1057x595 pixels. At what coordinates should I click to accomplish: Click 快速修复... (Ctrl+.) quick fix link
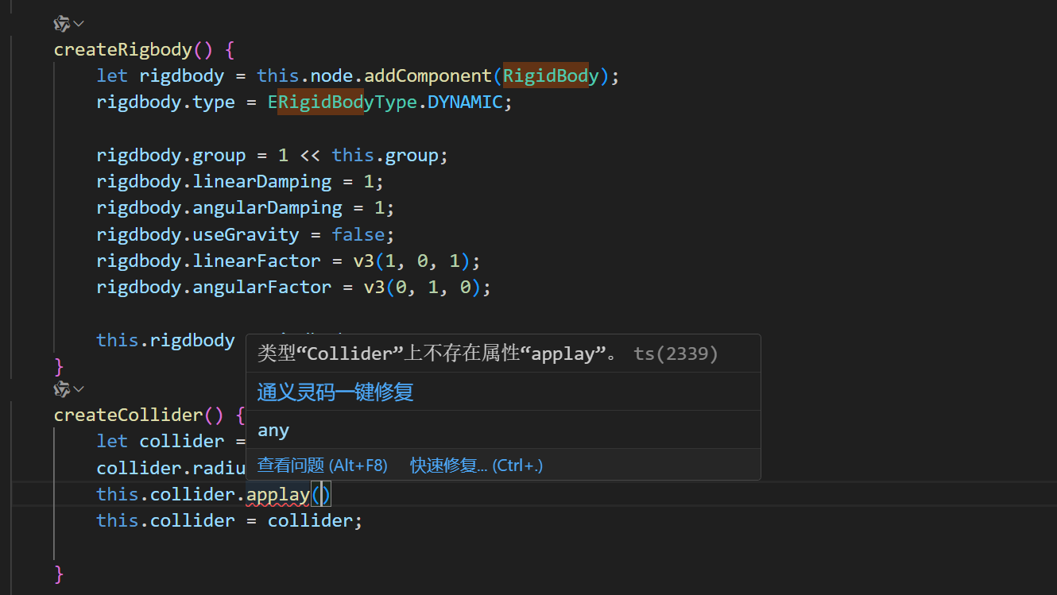pyautogui.click(x=476, y=466)
